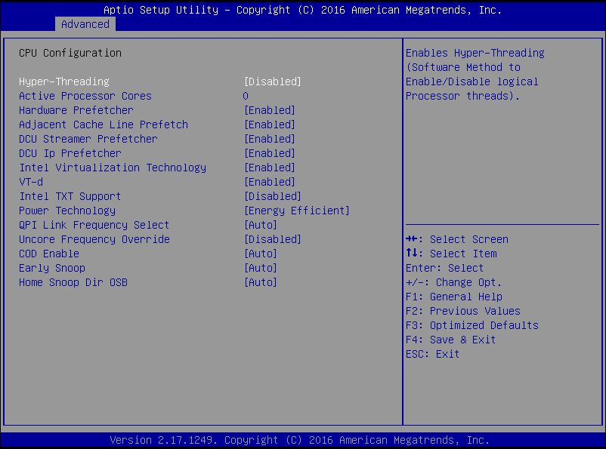
Task: Select Adjacent Cache Line Prefetch label
Action: [x=104, y=125]
